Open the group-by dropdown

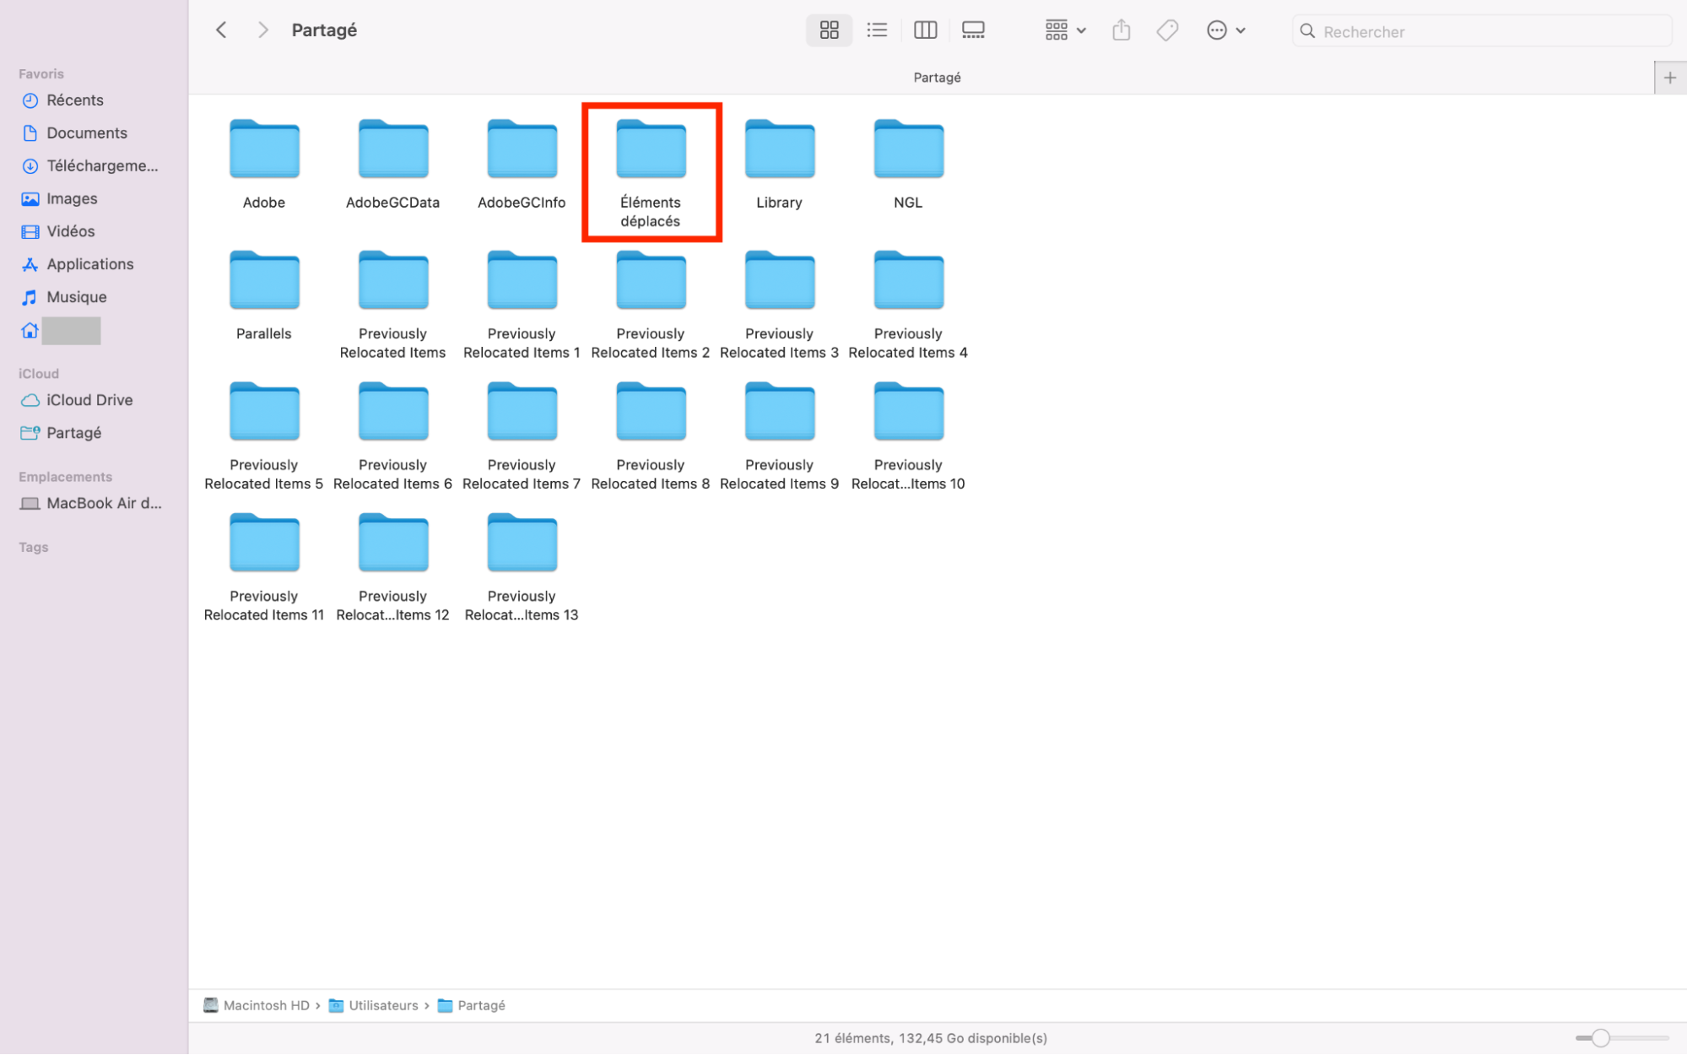(x=1065, y=30)
